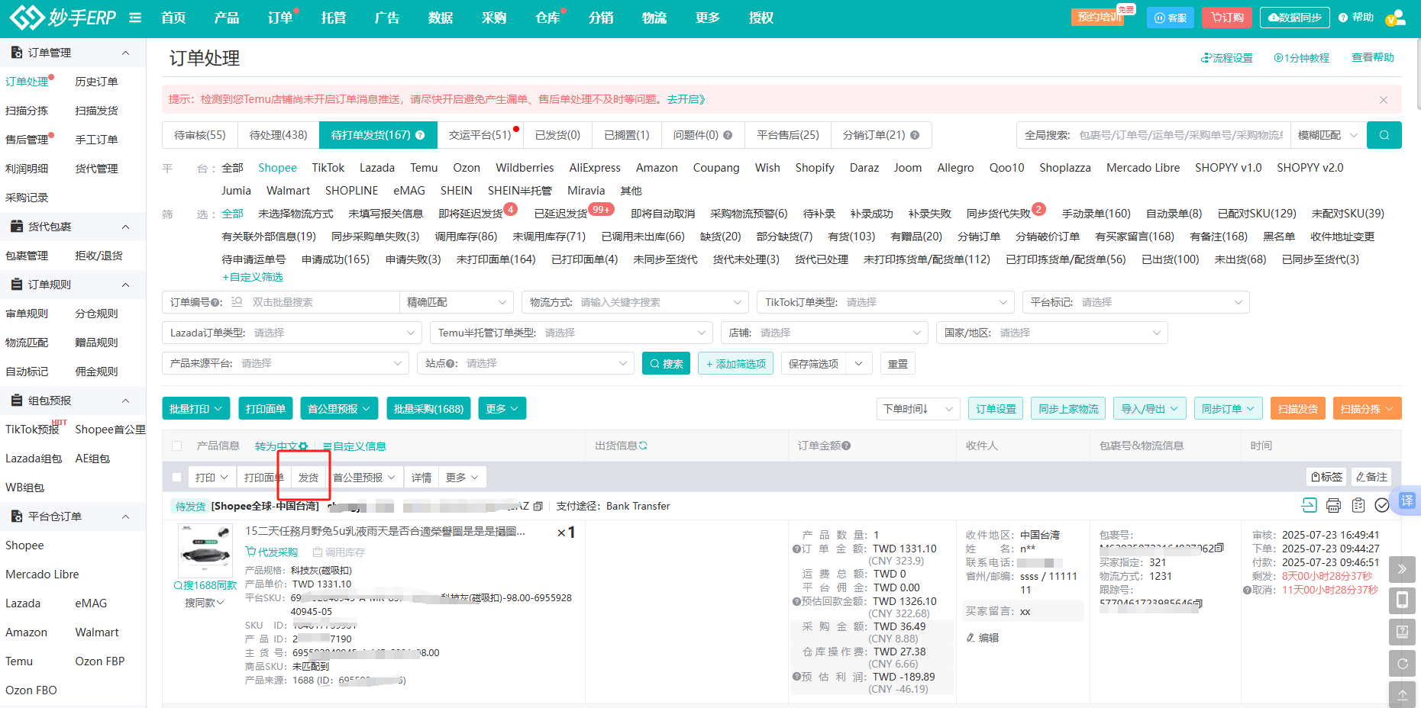Tick the checkbox left of 打印 dropdown

click(177, 478)
